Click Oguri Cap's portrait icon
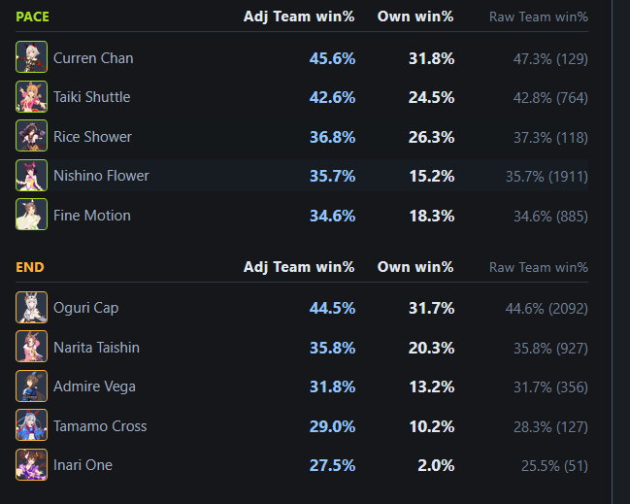The height and width of the screenshot is (504, 630). pos(31,307)
